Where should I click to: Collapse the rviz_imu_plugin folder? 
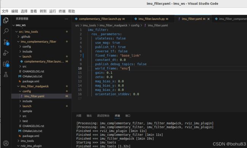coord(18,146)
